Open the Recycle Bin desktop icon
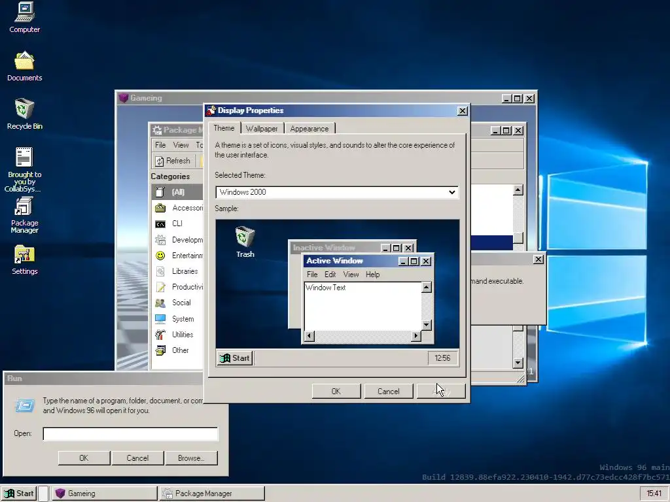 coord(24,109)
